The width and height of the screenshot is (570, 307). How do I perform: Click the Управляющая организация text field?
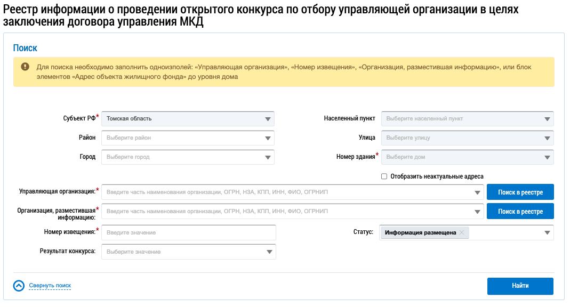point(288,192)
